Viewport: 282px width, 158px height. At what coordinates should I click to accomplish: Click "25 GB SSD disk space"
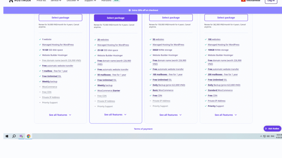(x=108, y=50)
